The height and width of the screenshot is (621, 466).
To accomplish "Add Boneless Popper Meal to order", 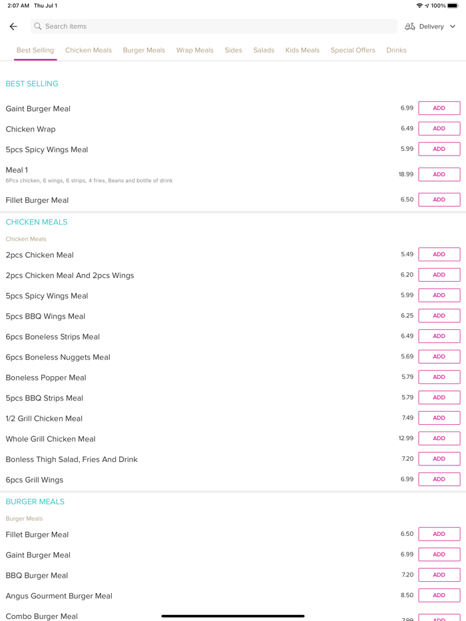I will (x=439, y=377).
